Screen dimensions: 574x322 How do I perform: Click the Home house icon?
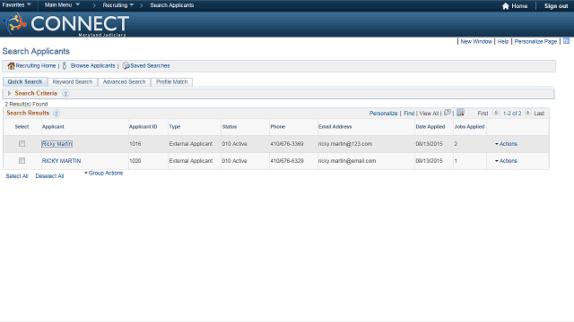click(506, 6)
